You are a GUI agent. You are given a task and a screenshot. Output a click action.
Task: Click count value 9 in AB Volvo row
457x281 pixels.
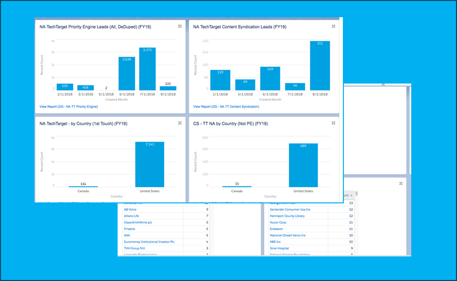[x=207, y=209]
